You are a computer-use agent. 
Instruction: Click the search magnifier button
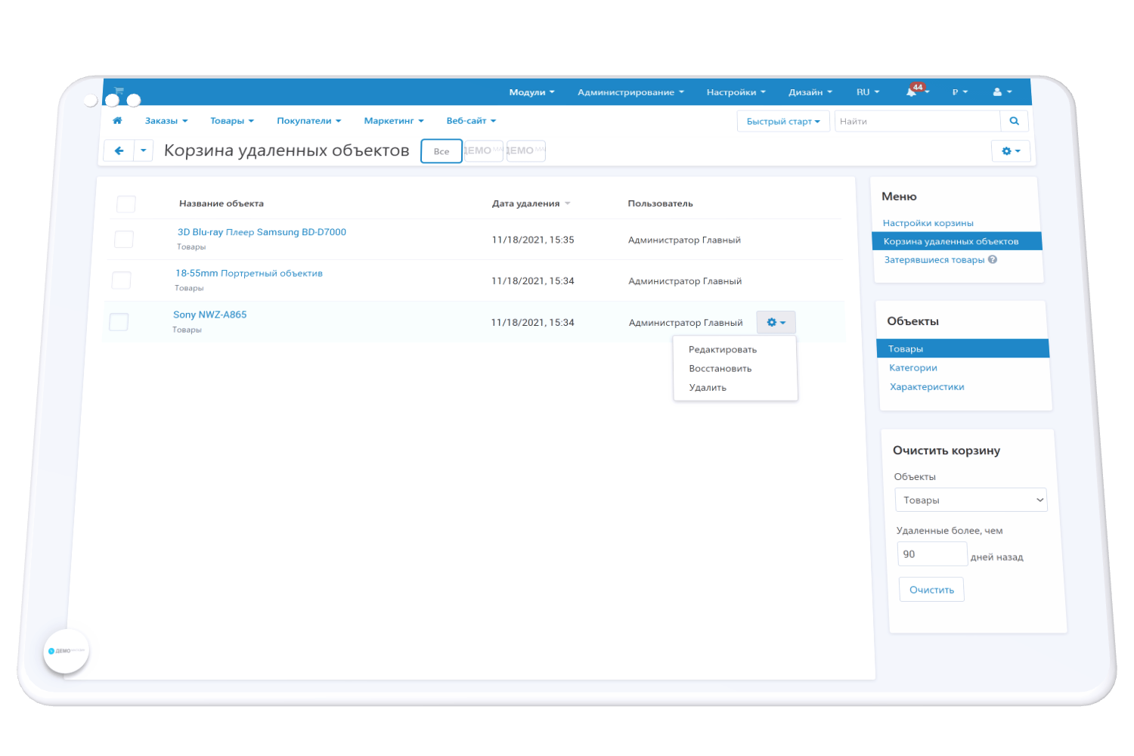pos(1015,121)
